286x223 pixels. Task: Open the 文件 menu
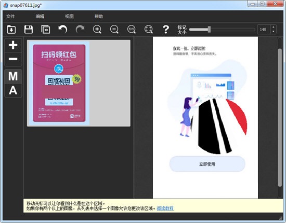point(10,17)
